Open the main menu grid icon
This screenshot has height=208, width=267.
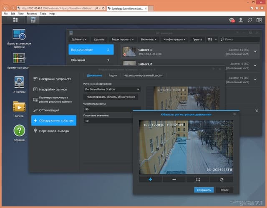pos(15,20)
